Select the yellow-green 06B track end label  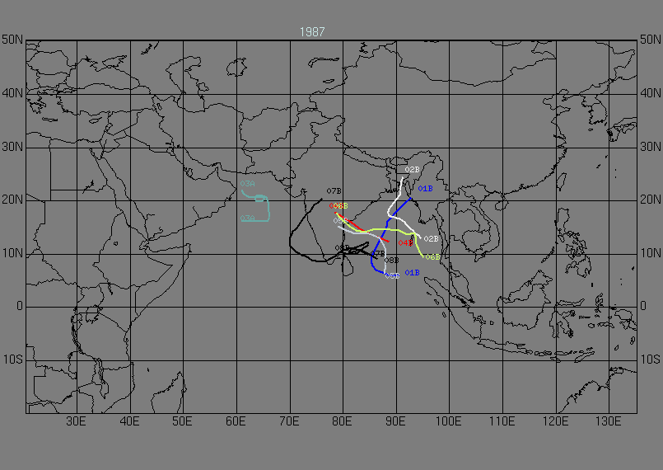[432, 257]
